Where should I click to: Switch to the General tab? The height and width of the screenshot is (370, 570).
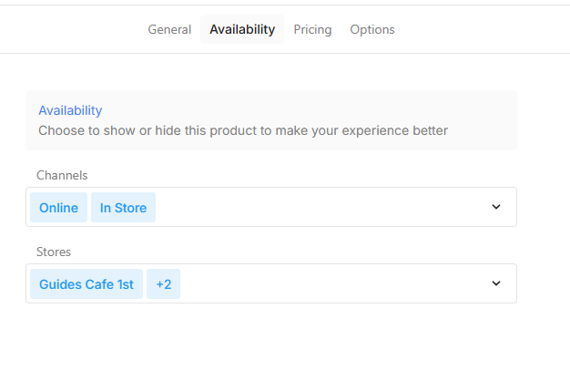click(169, 29)
